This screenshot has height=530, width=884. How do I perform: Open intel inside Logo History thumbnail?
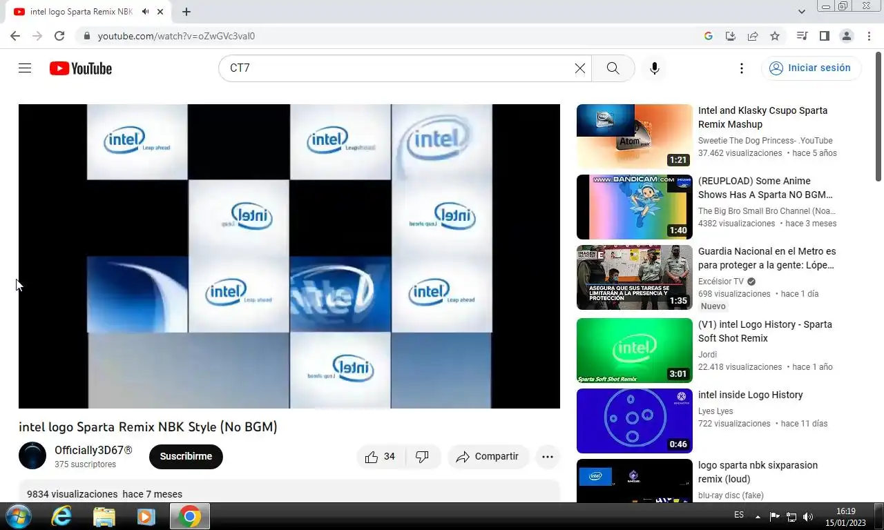click(x=635, y=421)
